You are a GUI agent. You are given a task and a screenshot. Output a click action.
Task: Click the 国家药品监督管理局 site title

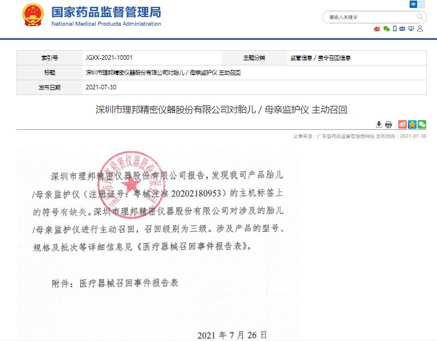tap(106, 12)
